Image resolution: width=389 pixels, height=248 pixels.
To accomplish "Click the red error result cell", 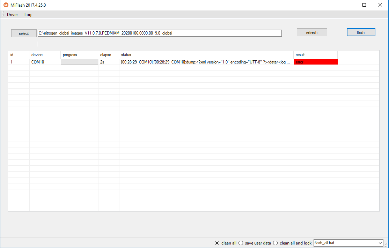I will (x=316, y=62).
